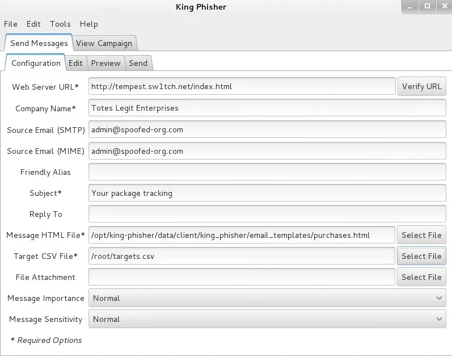Viewport: 452px width, 356px height.
Task: Switch to the Edit sub-tab
Action: click(x=75, y=63)
